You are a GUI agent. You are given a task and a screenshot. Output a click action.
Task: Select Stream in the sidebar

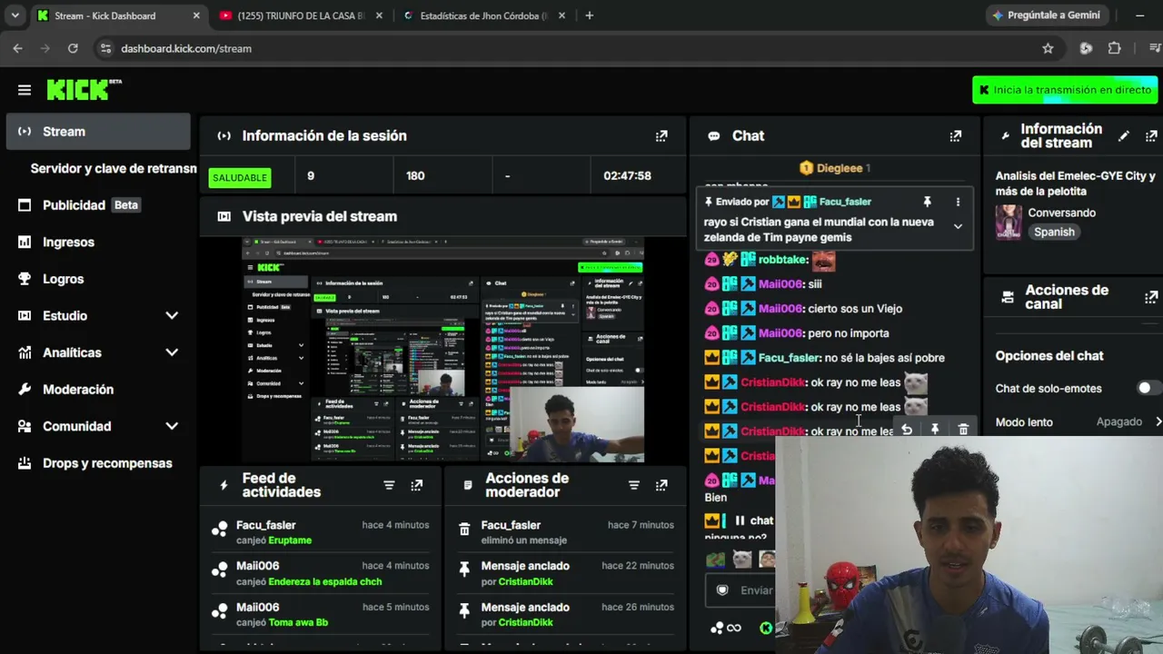click(x=98, y=132)
